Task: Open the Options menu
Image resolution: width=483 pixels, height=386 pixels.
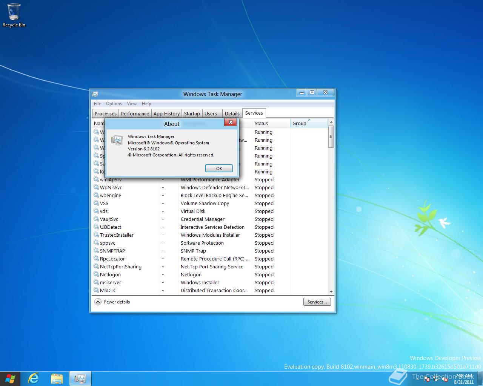Action: click(114, 104)
